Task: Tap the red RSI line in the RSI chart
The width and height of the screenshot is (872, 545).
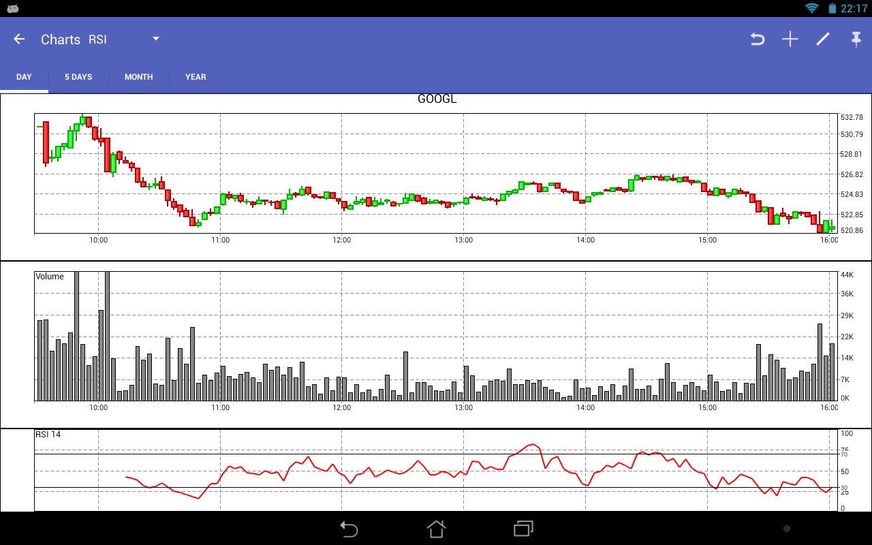Action: pos(478,471)
